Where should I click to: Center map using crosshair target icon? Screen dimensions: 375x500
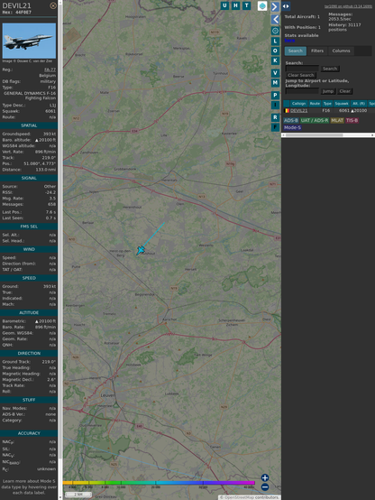(275, 31)
